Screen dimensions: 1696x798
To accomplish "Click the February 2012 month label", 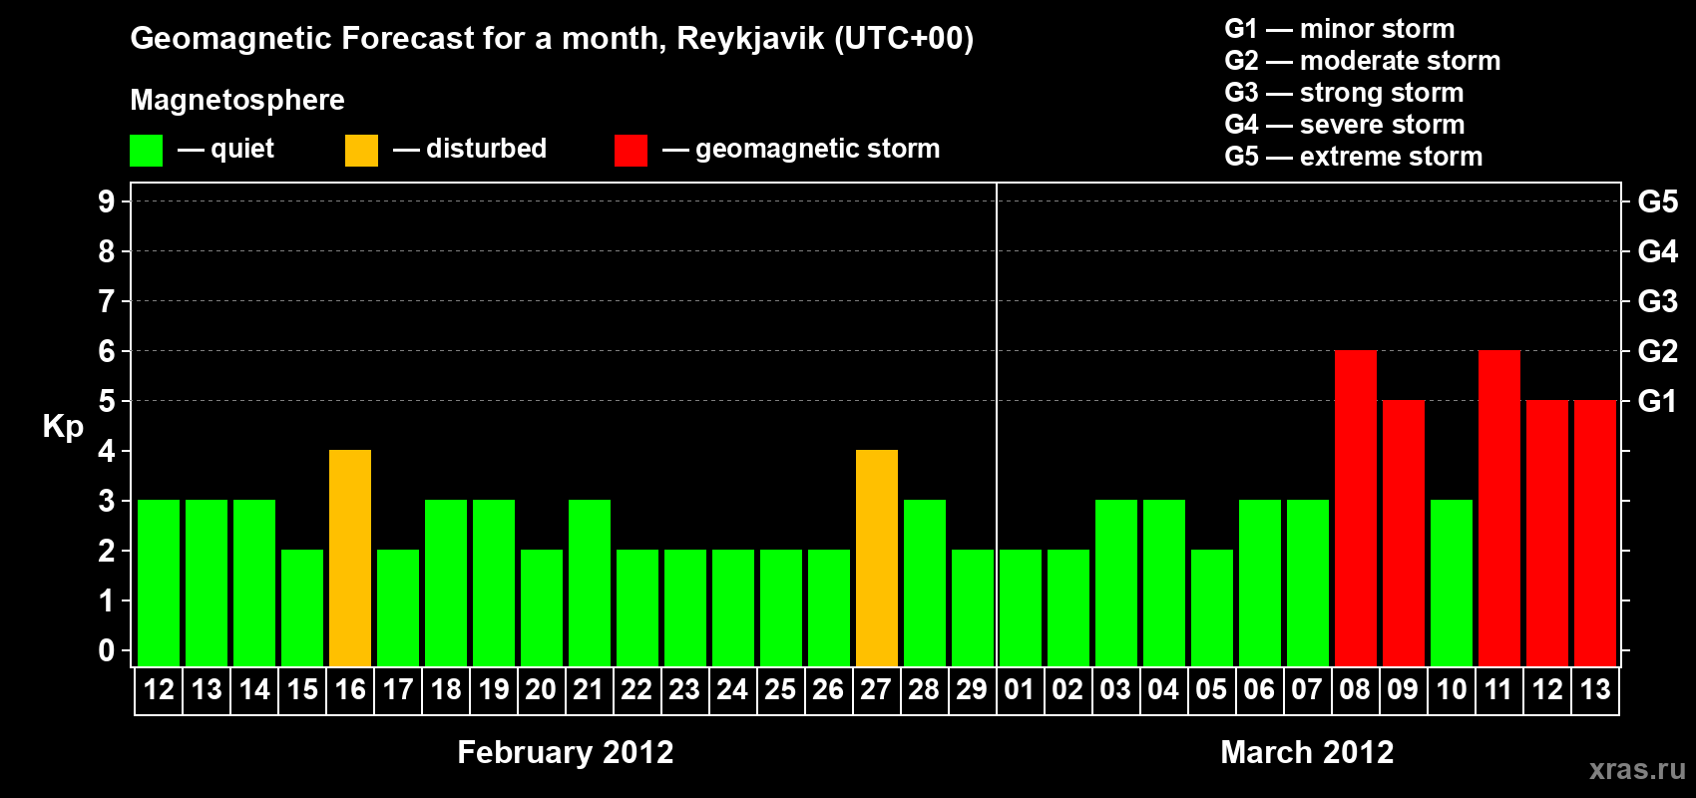I will (x=566, y=752).
